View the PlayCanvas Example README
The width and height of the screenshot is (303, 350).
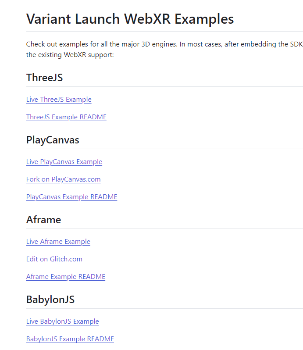tap(71, 197)
